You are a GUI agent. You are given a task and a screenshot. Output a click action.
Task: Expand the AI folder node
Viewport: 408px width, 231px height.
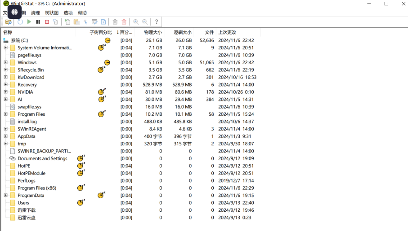[x=6, y=99]
